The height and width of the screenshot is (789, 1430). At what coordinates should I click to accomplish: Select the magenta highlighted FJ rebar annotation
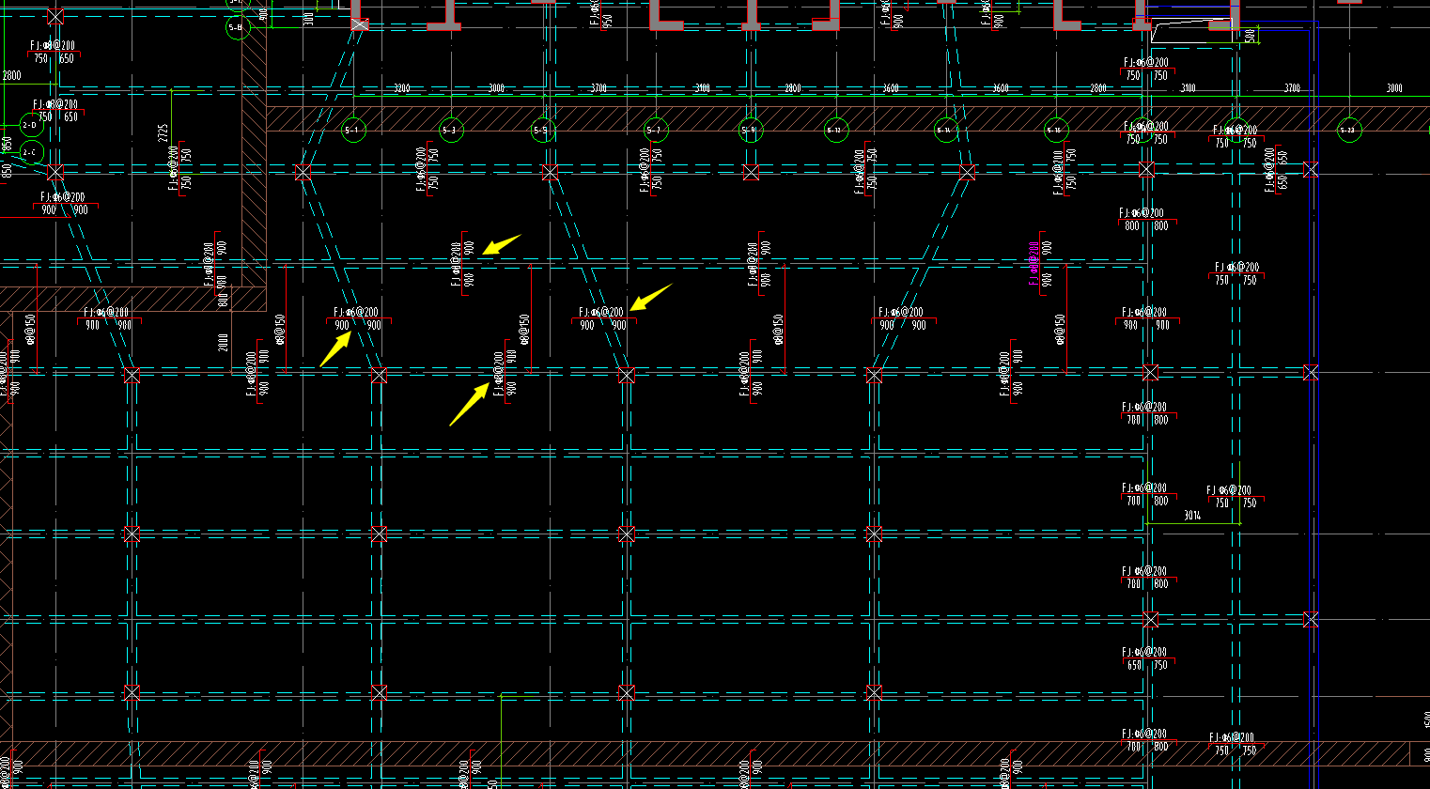point(1034,261)
